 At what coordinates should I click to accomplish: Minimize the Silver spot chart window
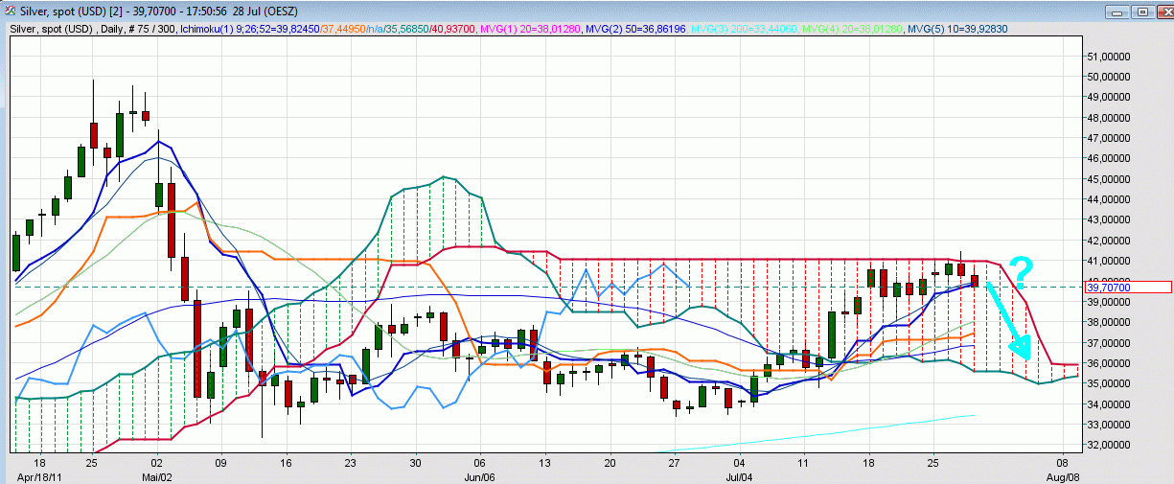tap(1118, 12)
